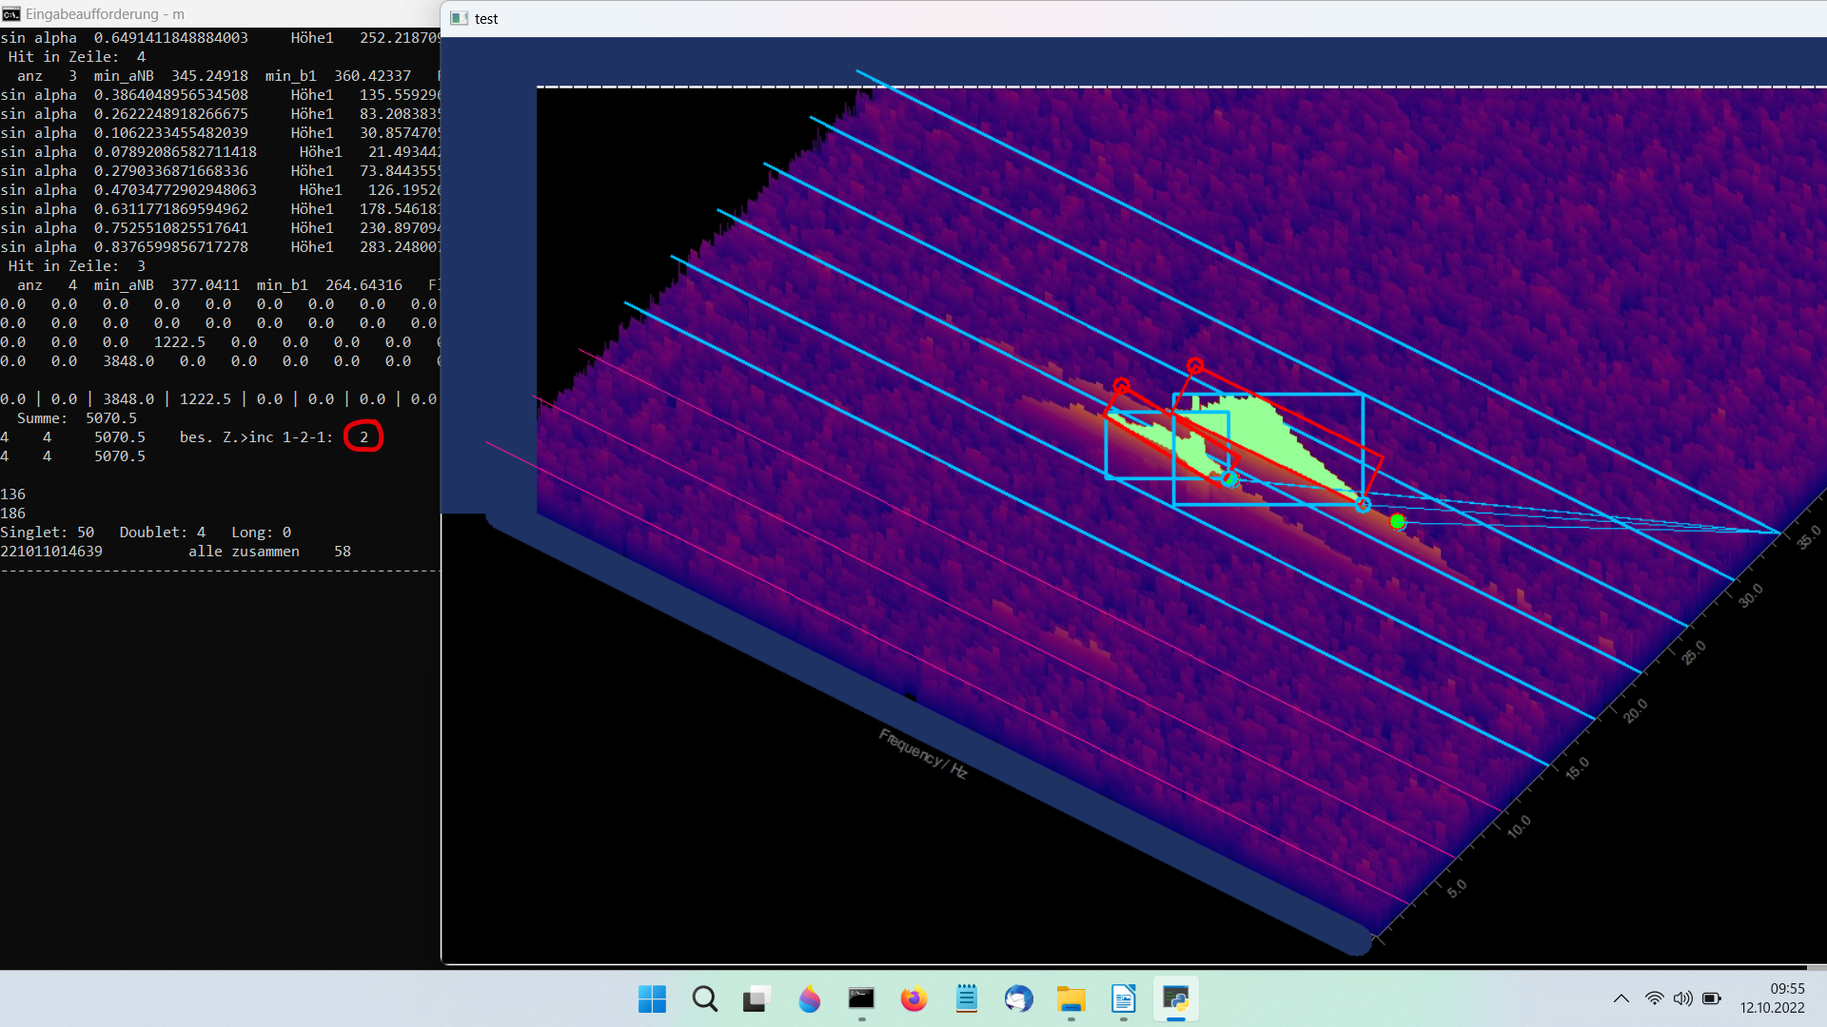Open taskbar Search
The image size is (1827, 1027).
coord(705,999)
